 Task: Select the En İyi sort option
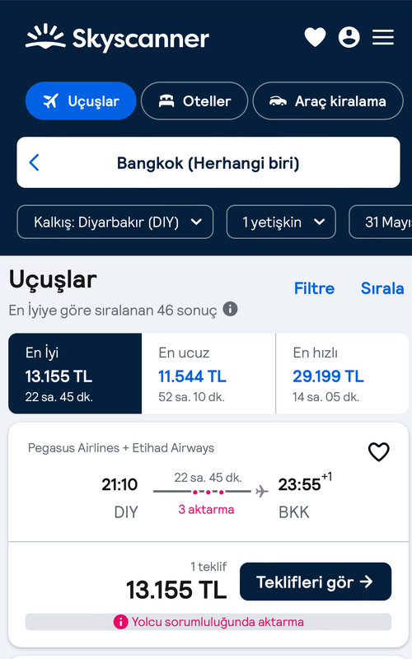coord(75,374)
